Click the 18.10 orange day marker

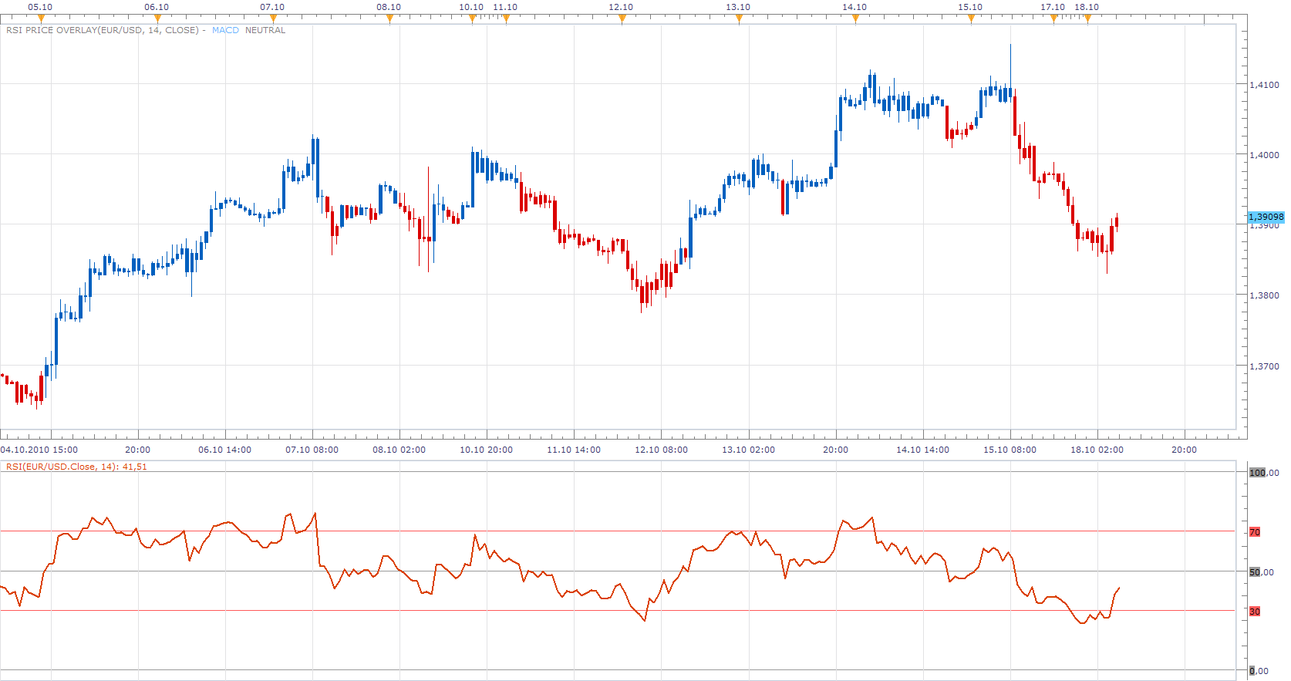(x=1087, y=19)
